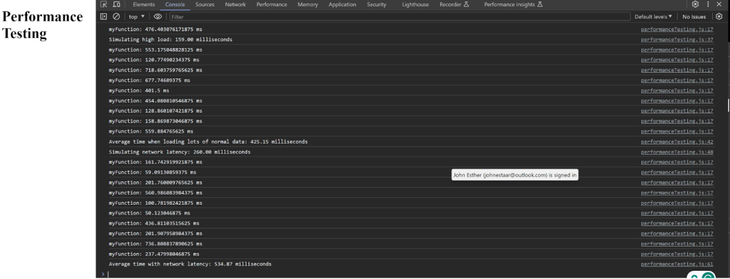Click the No Issues button
The width and height of the screenshot is (730, 279).
(x=694, y=16)
